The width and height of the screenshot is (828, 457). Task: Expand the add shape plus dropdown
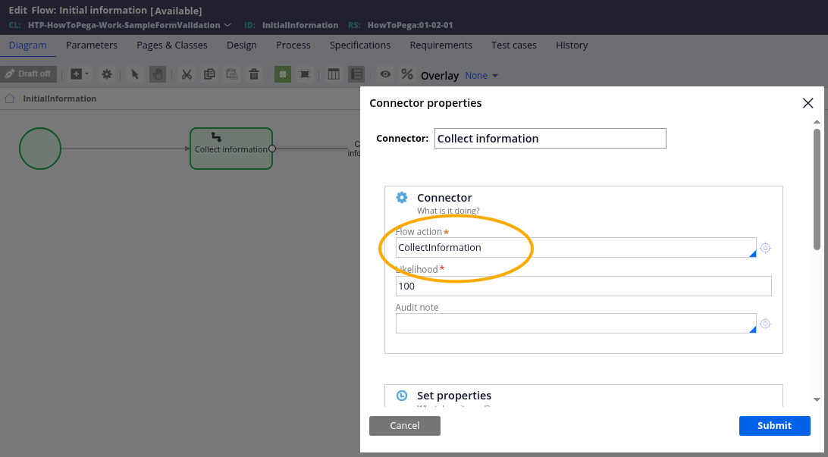79,74
